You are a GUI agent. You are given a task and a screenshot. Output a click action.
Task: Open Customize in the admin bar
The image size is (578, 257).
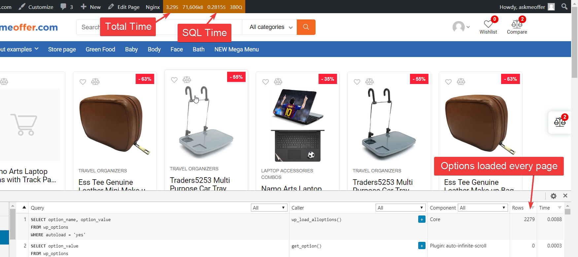pos(36,7)
